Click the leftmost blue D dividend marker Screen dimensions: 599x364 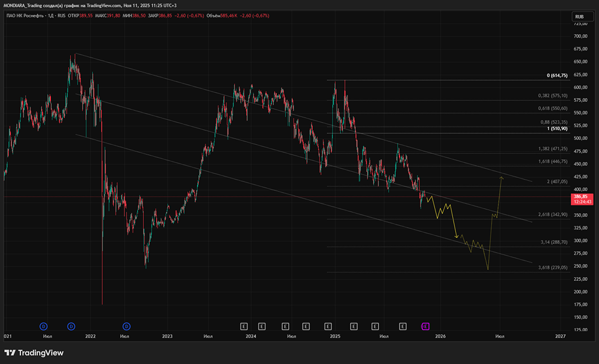tap(44, 326)
